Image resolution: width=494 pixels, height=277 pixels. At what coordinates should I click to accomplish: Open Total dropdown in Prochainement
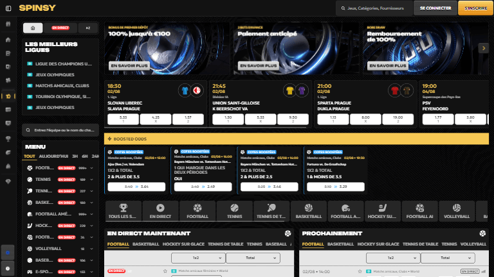point(448,258)
